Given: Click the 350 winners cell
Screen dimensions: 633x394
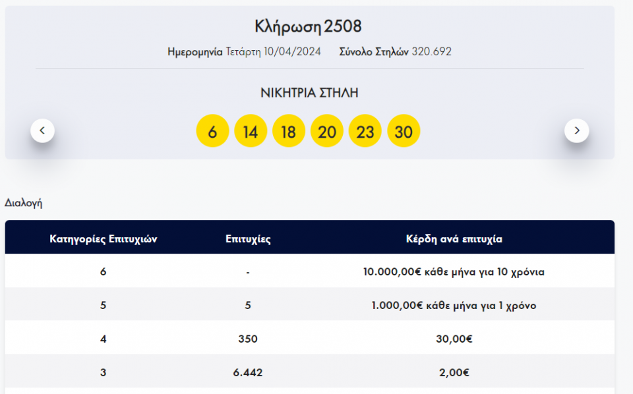Looking at the screenshot, I should [x=248, y=339].
